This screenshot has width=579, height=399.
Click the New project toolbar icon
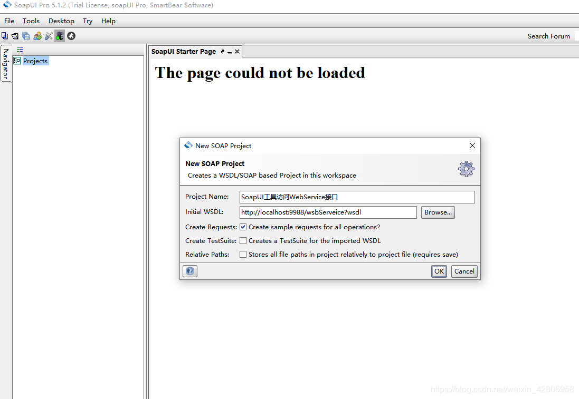tap(4, 36)
